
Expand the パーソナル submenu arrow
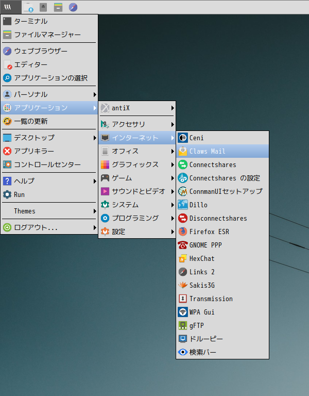click(x=95, y=94)
